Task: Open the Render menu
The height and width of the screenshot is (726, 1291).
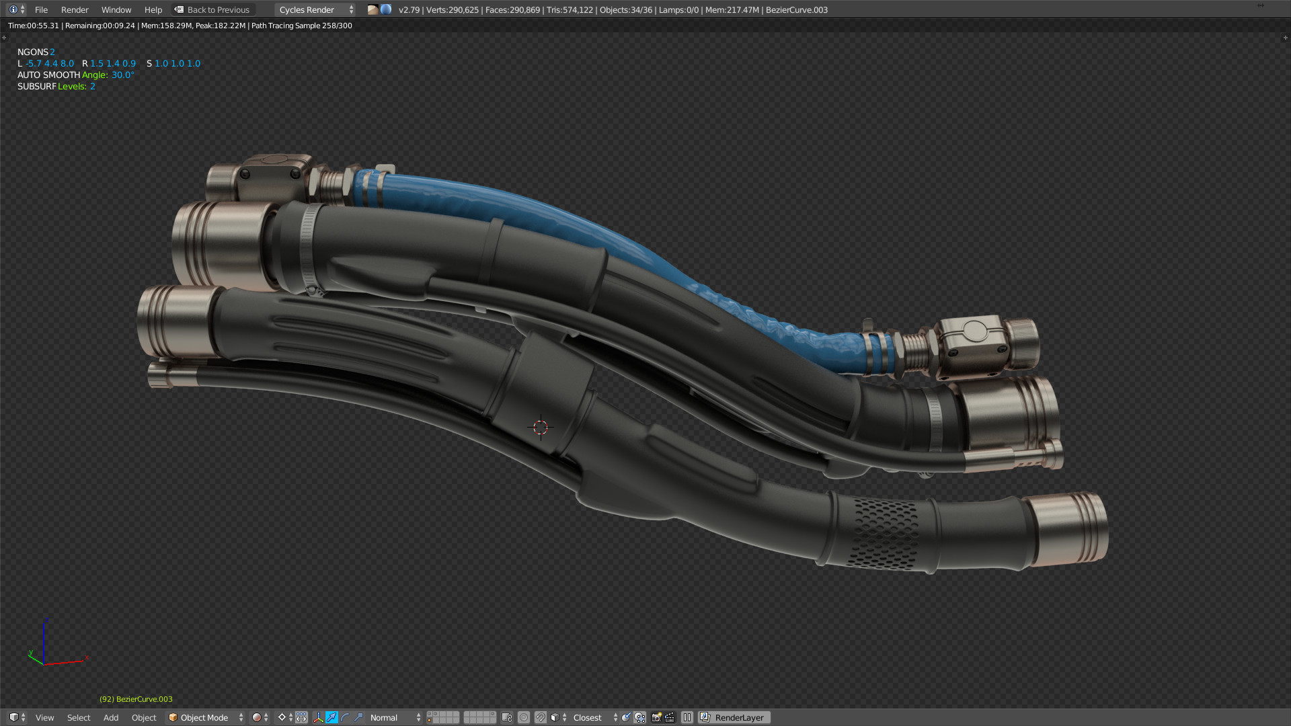Action: point(75,9)
